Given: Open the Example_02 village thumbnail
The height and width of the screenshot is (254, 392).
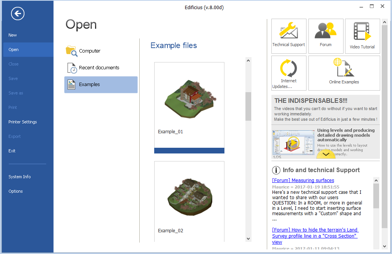Looking at the screenshot, I should point(190,197).
